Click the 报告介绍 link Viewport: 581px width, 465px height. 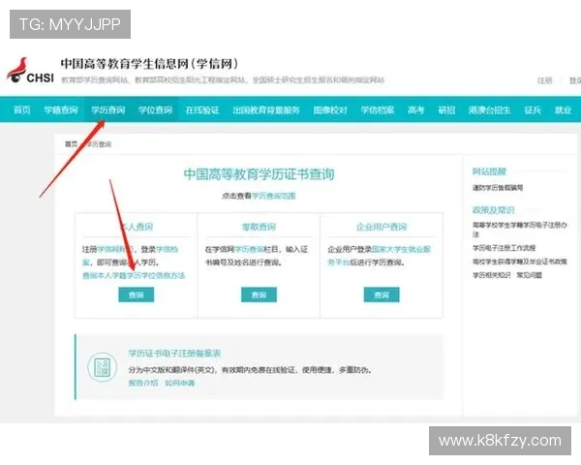[x=143, y=383]
